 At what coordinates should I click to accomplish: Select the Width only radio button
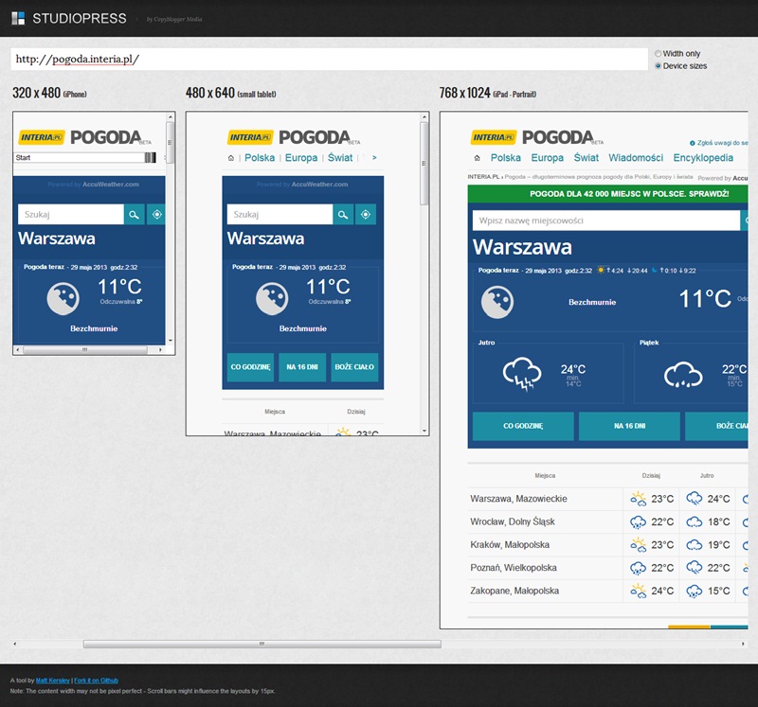coord(658,54)
